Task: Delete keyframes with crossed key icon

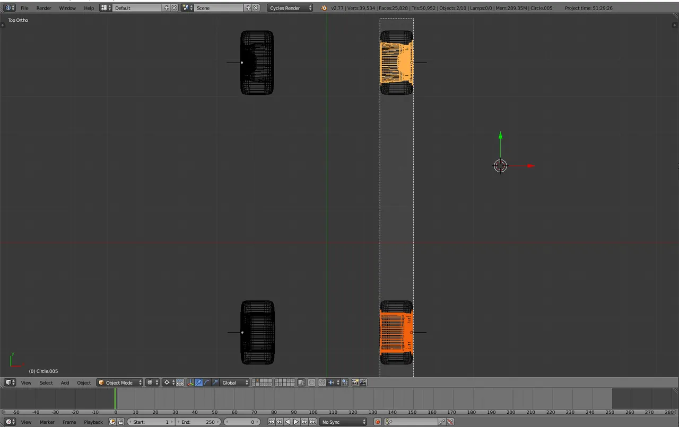Action: pyautogui.click(x=450, y=422)
